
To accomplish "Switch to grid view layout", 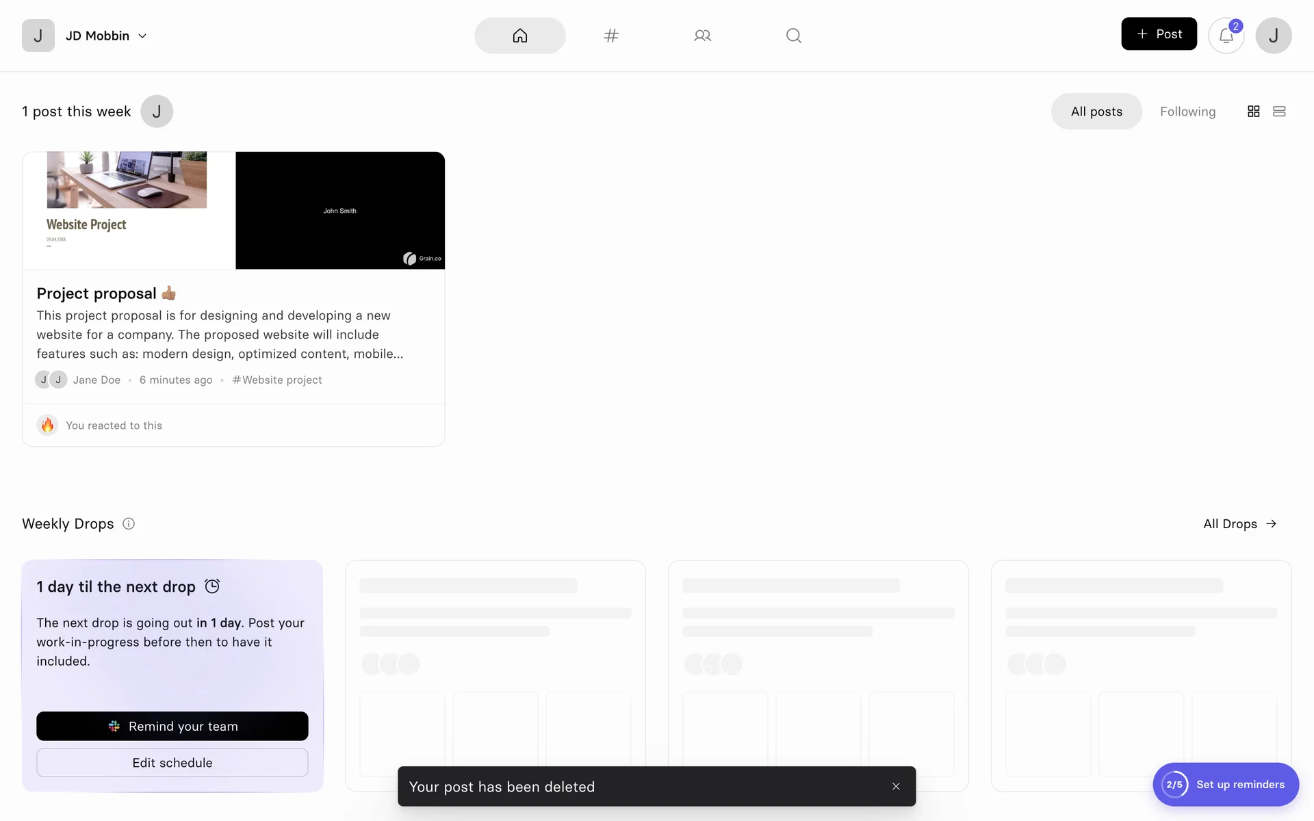I will pyautogui.click(x=1253, y=112).
